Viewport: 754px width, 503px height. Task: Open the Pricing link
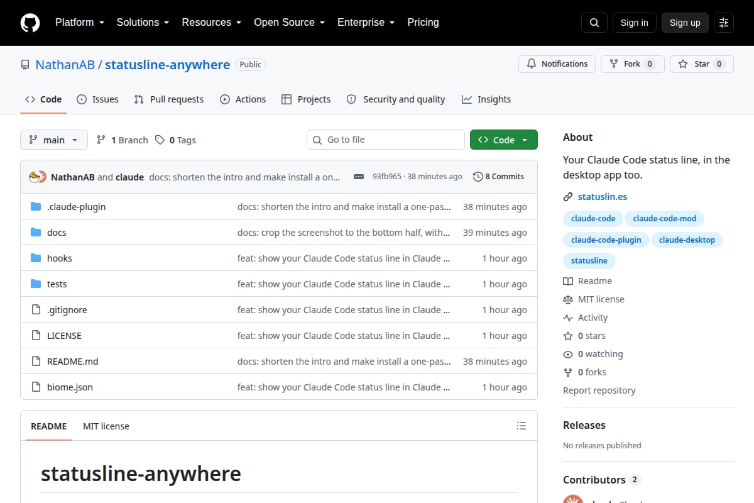[x=423, y=22]
